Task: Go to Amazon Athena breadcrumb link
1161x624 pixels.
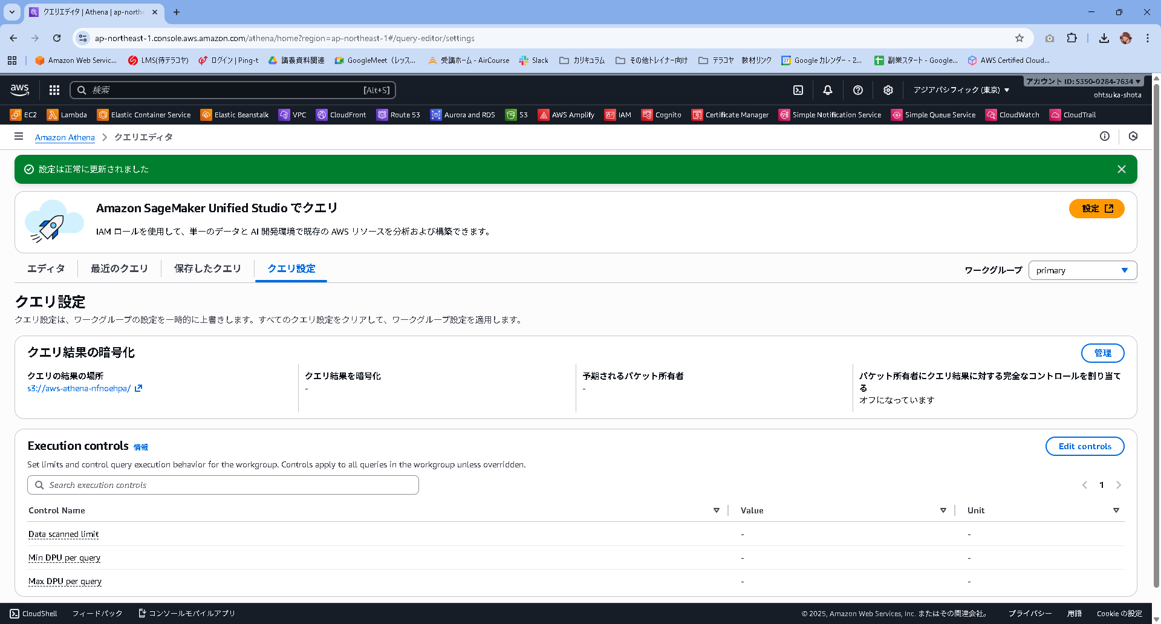Action: coord(65,137)
